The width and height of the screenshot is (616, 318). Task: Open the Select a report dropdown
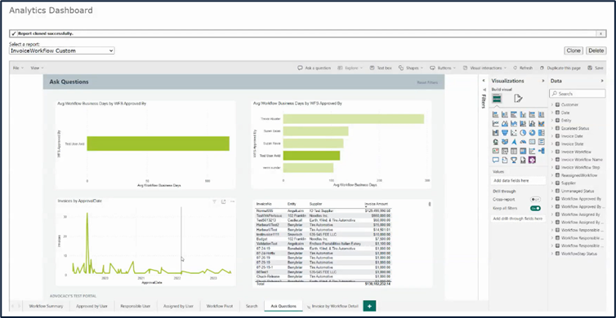click(x=61, y=51)
